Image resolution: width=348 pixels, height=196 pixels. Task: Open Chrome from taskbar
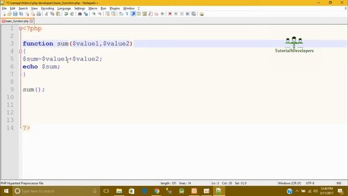pyautogui.click(x=157, y=191)
